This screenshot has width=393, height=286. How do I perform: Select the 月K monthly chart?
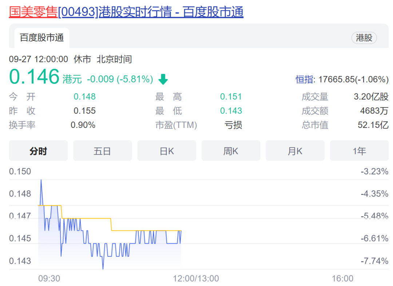(x=295, y=151)
